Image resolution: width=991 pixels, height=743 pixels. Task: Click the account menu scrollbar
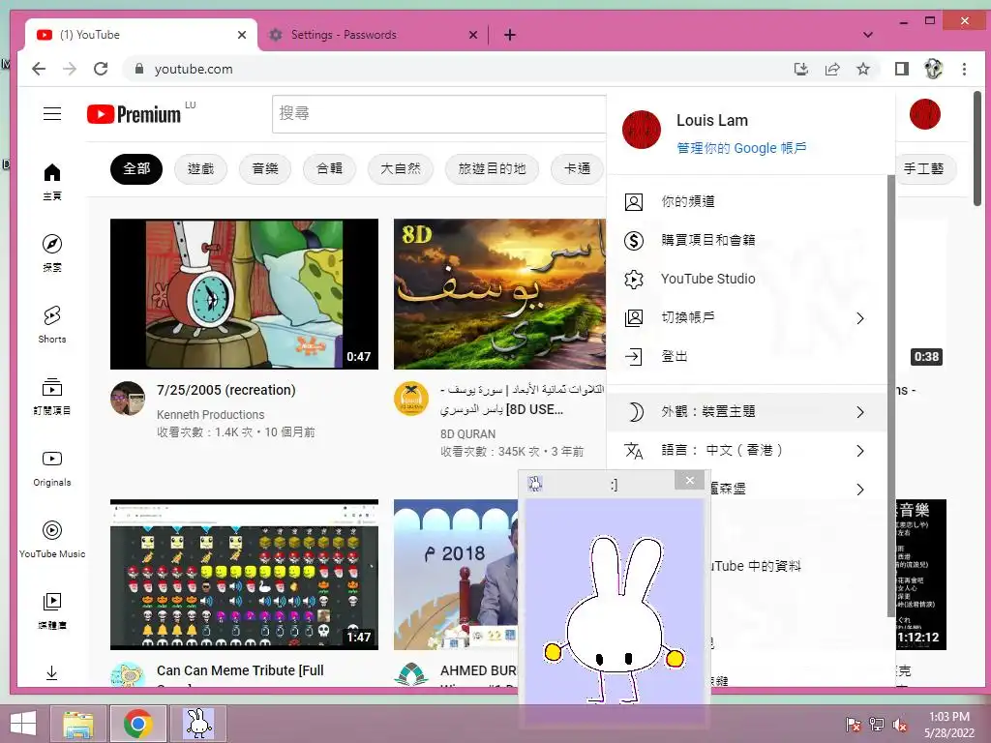click(891, 396)
